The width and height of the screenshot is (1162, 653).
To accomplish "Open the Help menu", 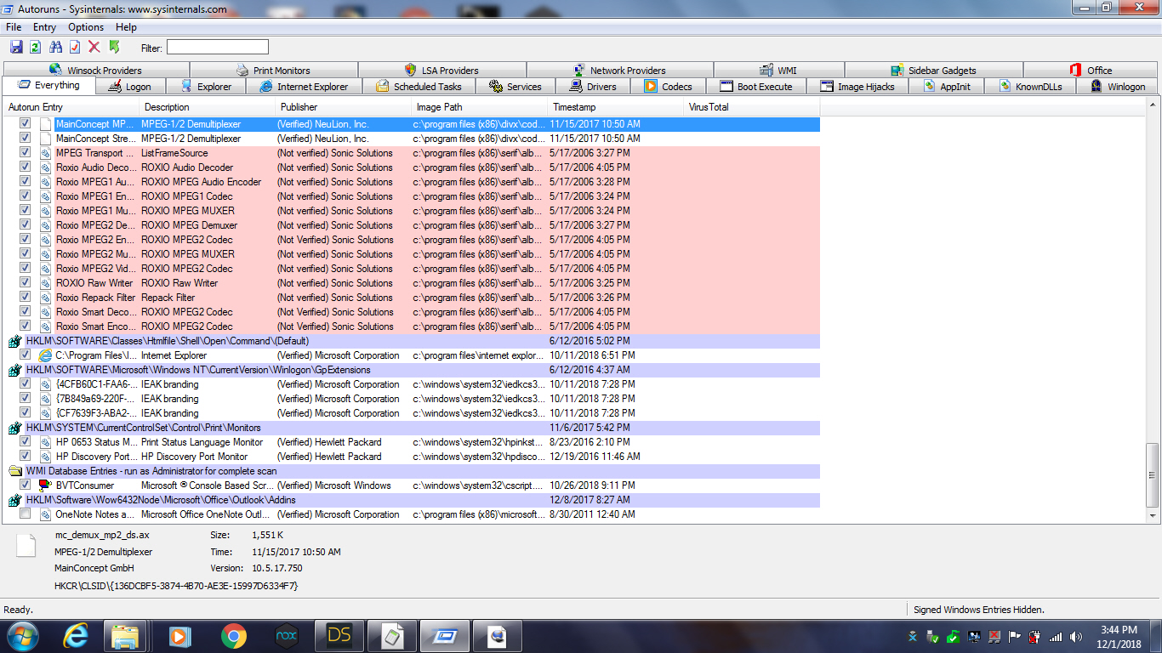I will [126, 27].
